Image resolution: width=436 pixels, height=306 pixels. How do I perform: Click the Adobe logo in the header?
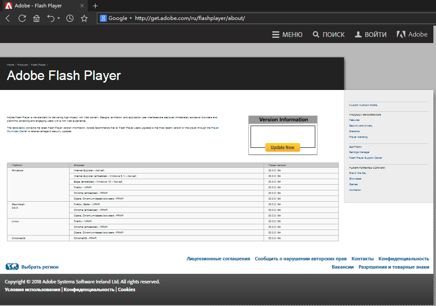coord(412,34)
